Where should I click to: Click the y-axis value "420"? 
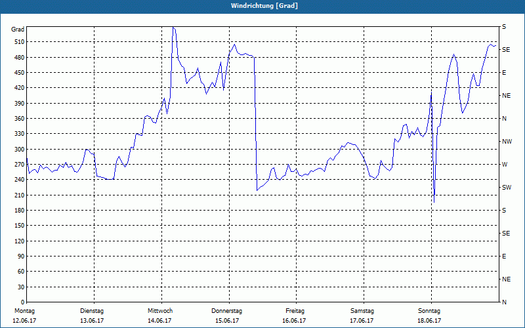tap(20, 88)
